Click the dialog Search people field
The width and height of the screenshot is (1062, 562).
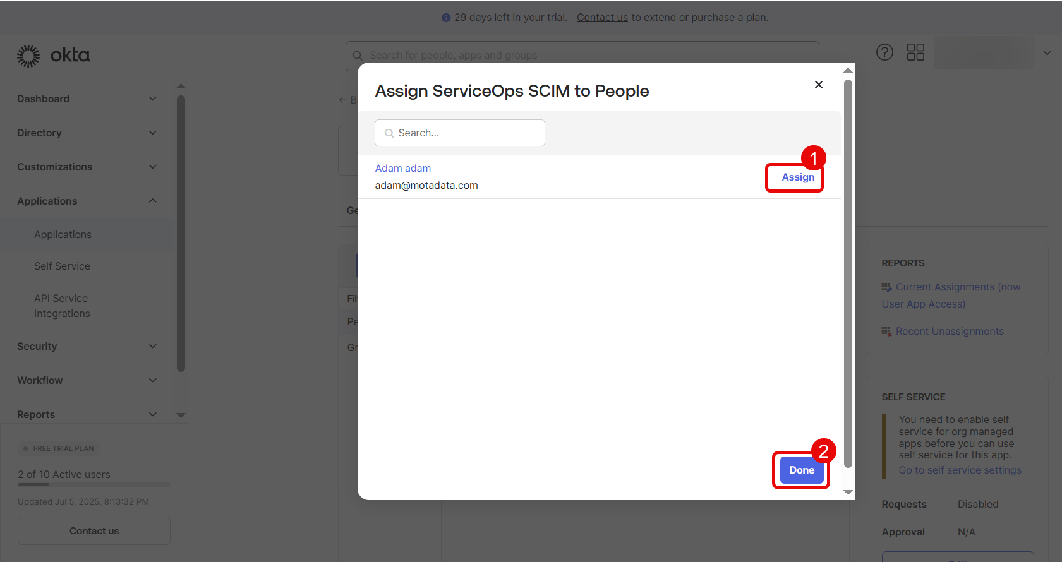coord(468,133)
